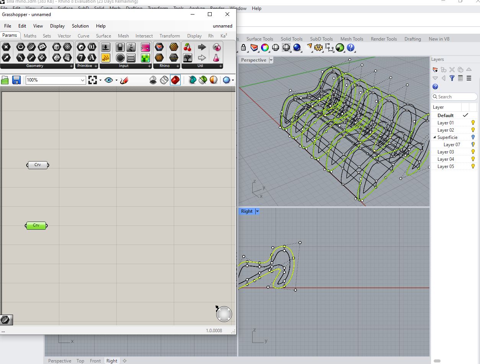Click the checkmark on the Default layer

465,115
